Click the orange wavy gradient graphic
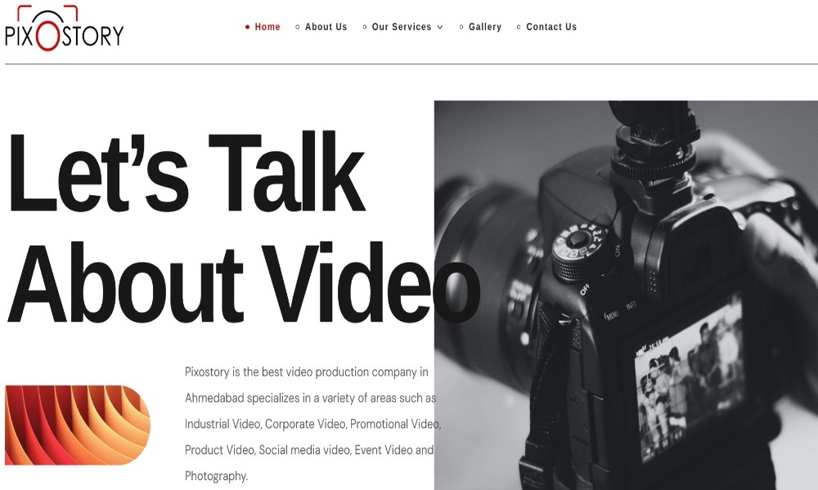 click(77, 425)
